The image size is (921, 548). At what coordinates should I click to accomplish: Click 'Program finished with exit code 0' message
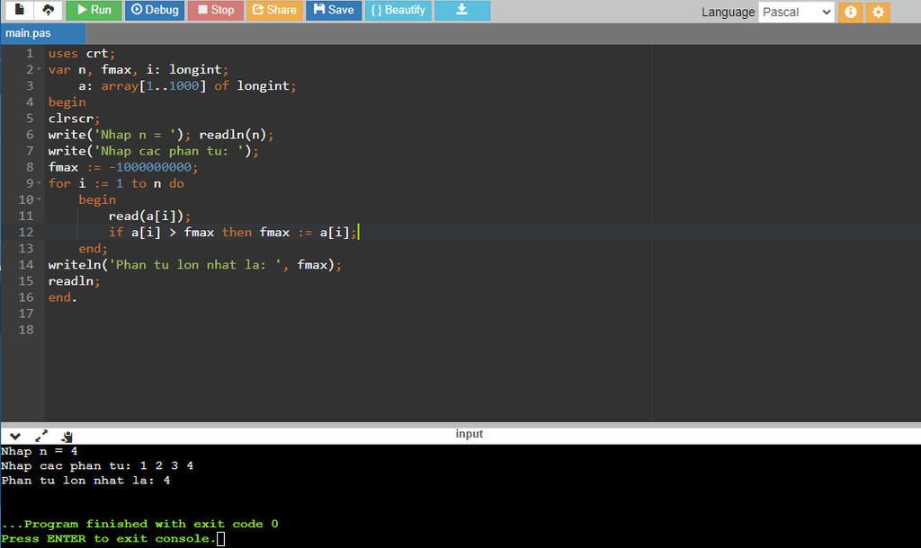(x=139, y=524)
